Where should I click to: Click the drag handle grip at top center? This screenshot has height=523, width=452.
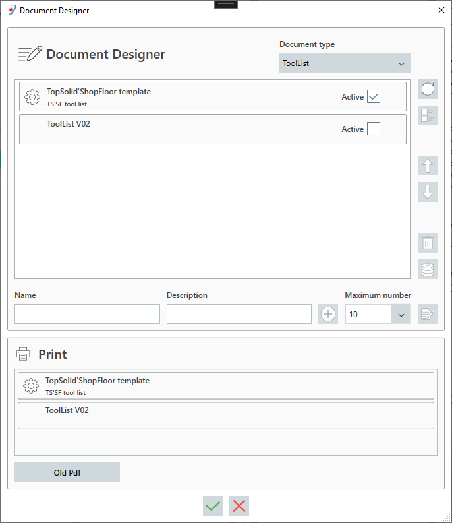tap(226, 5)
